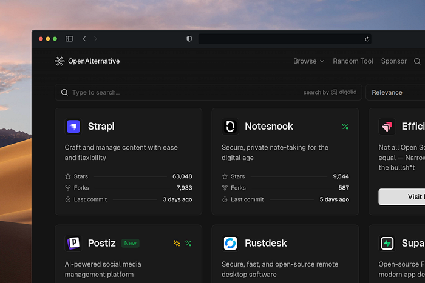This screenshot has width=425, height=283.
Task: Click the Visit button on sponsored card
Action: (x=402, y=197)
